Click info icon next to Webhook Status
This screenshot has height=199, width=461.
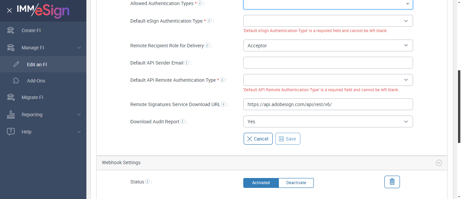click(x=147, y=182)
